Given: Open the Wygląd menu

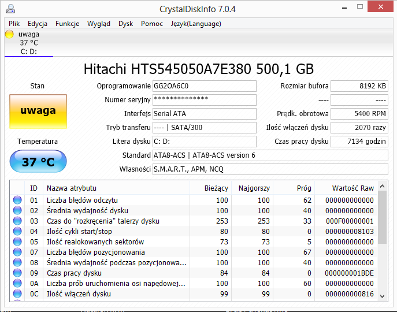Looking at the screenshot, I should [x=99, y=24].
